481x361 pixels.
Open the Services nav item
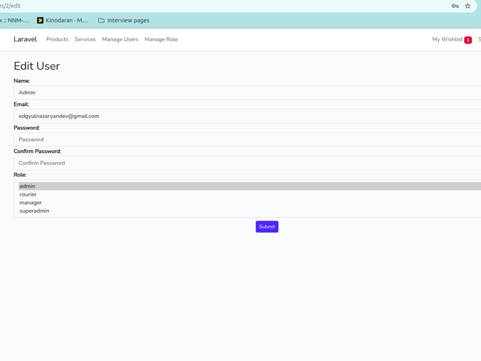[85, 39]
